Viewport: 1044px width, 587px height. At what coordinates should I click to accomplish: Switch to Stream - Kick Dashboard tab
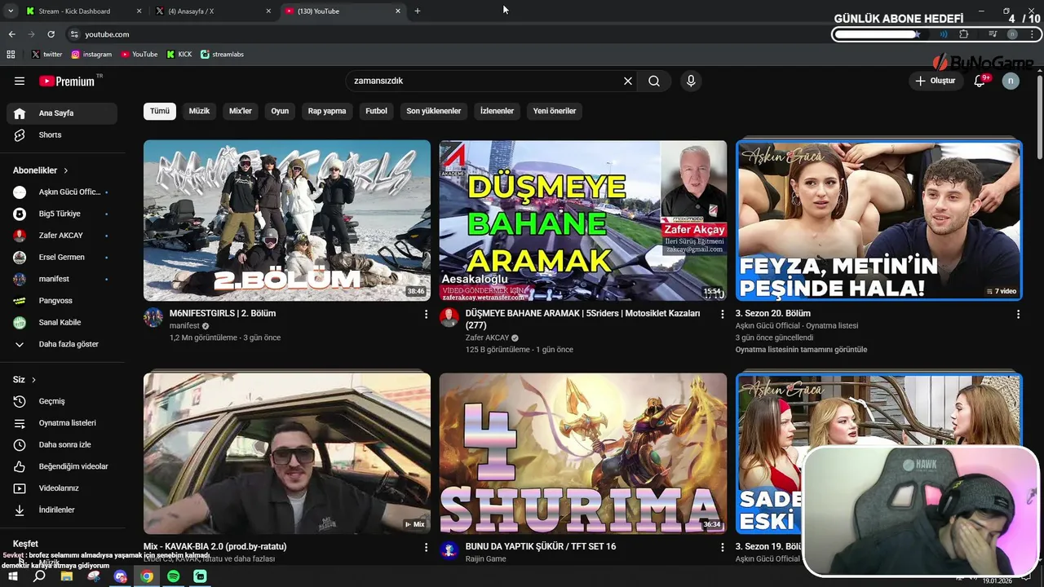[x=82, y=11]
